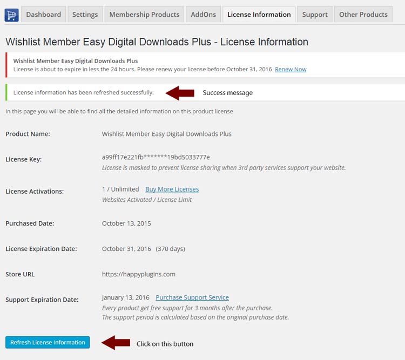
Task: Open the Purchase Support Service link
Action: (x=192, y=297)
